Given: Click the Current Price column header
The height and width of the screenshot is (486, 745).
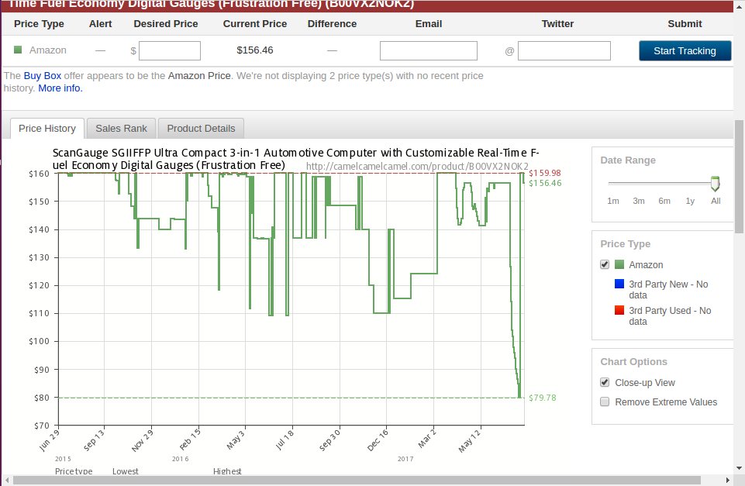Looking at the screenshot, I should coord(255,24).
